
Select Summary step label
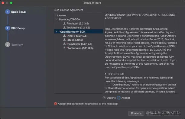17,45
